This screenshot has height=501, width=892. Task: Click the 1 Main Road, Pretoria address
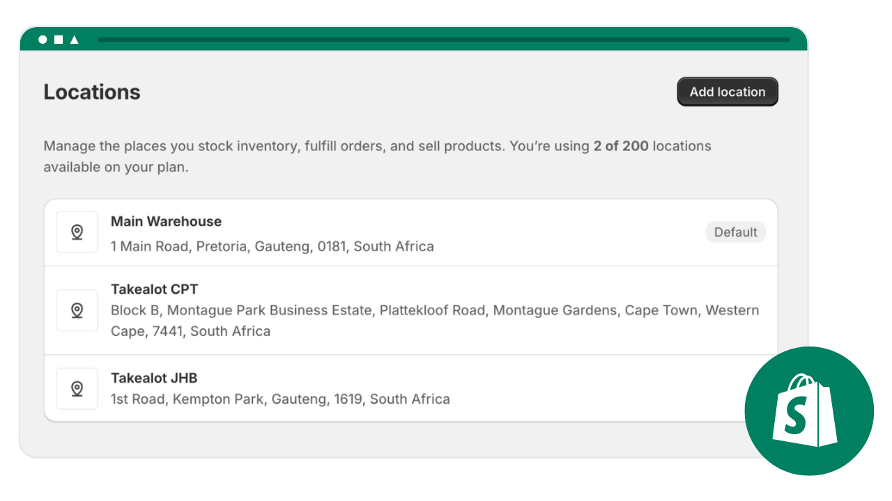click(272, 246)
